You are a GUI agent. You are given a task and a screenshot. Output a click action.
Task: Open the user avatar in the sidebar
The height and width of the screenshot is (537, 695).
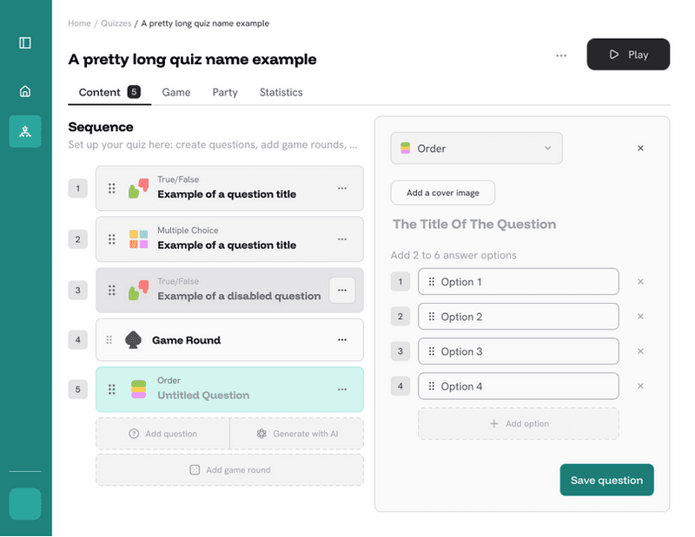point(25,504)
